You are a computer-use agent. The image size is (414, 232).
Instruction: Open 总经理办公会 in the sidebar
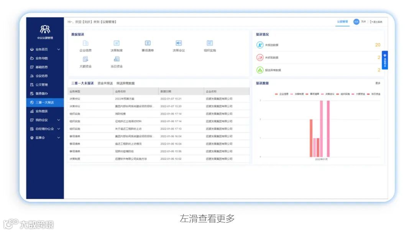pyautogui.click(x=44, y=129)
